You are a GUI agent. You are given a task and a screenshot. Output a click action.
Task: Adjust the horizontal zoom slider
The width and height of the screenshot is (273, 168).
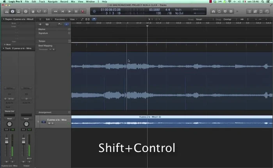tap(263, 19)
